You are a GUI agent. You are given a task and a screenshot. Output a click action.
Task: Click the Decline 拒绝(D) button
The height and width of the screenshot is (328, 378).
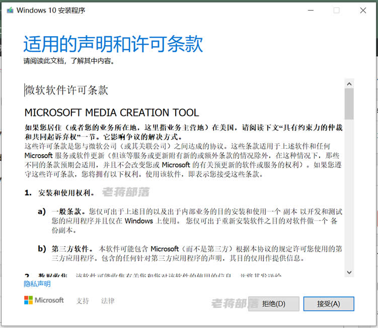coord(274,304)
